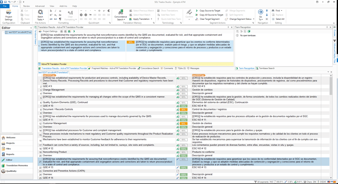The height and width of the screenshot is (184, 338).
Task: Click the Go To navigation arrow icon
Action: click(x=260, y=12)
